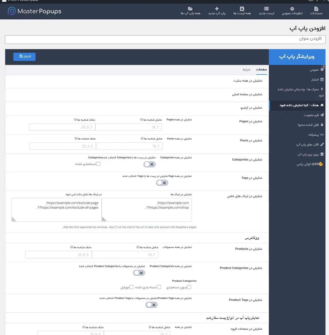This screenshot has height=335, width=329.
Task: Click the قفل کننده محتوا lock icon
Action: [322, 125]
